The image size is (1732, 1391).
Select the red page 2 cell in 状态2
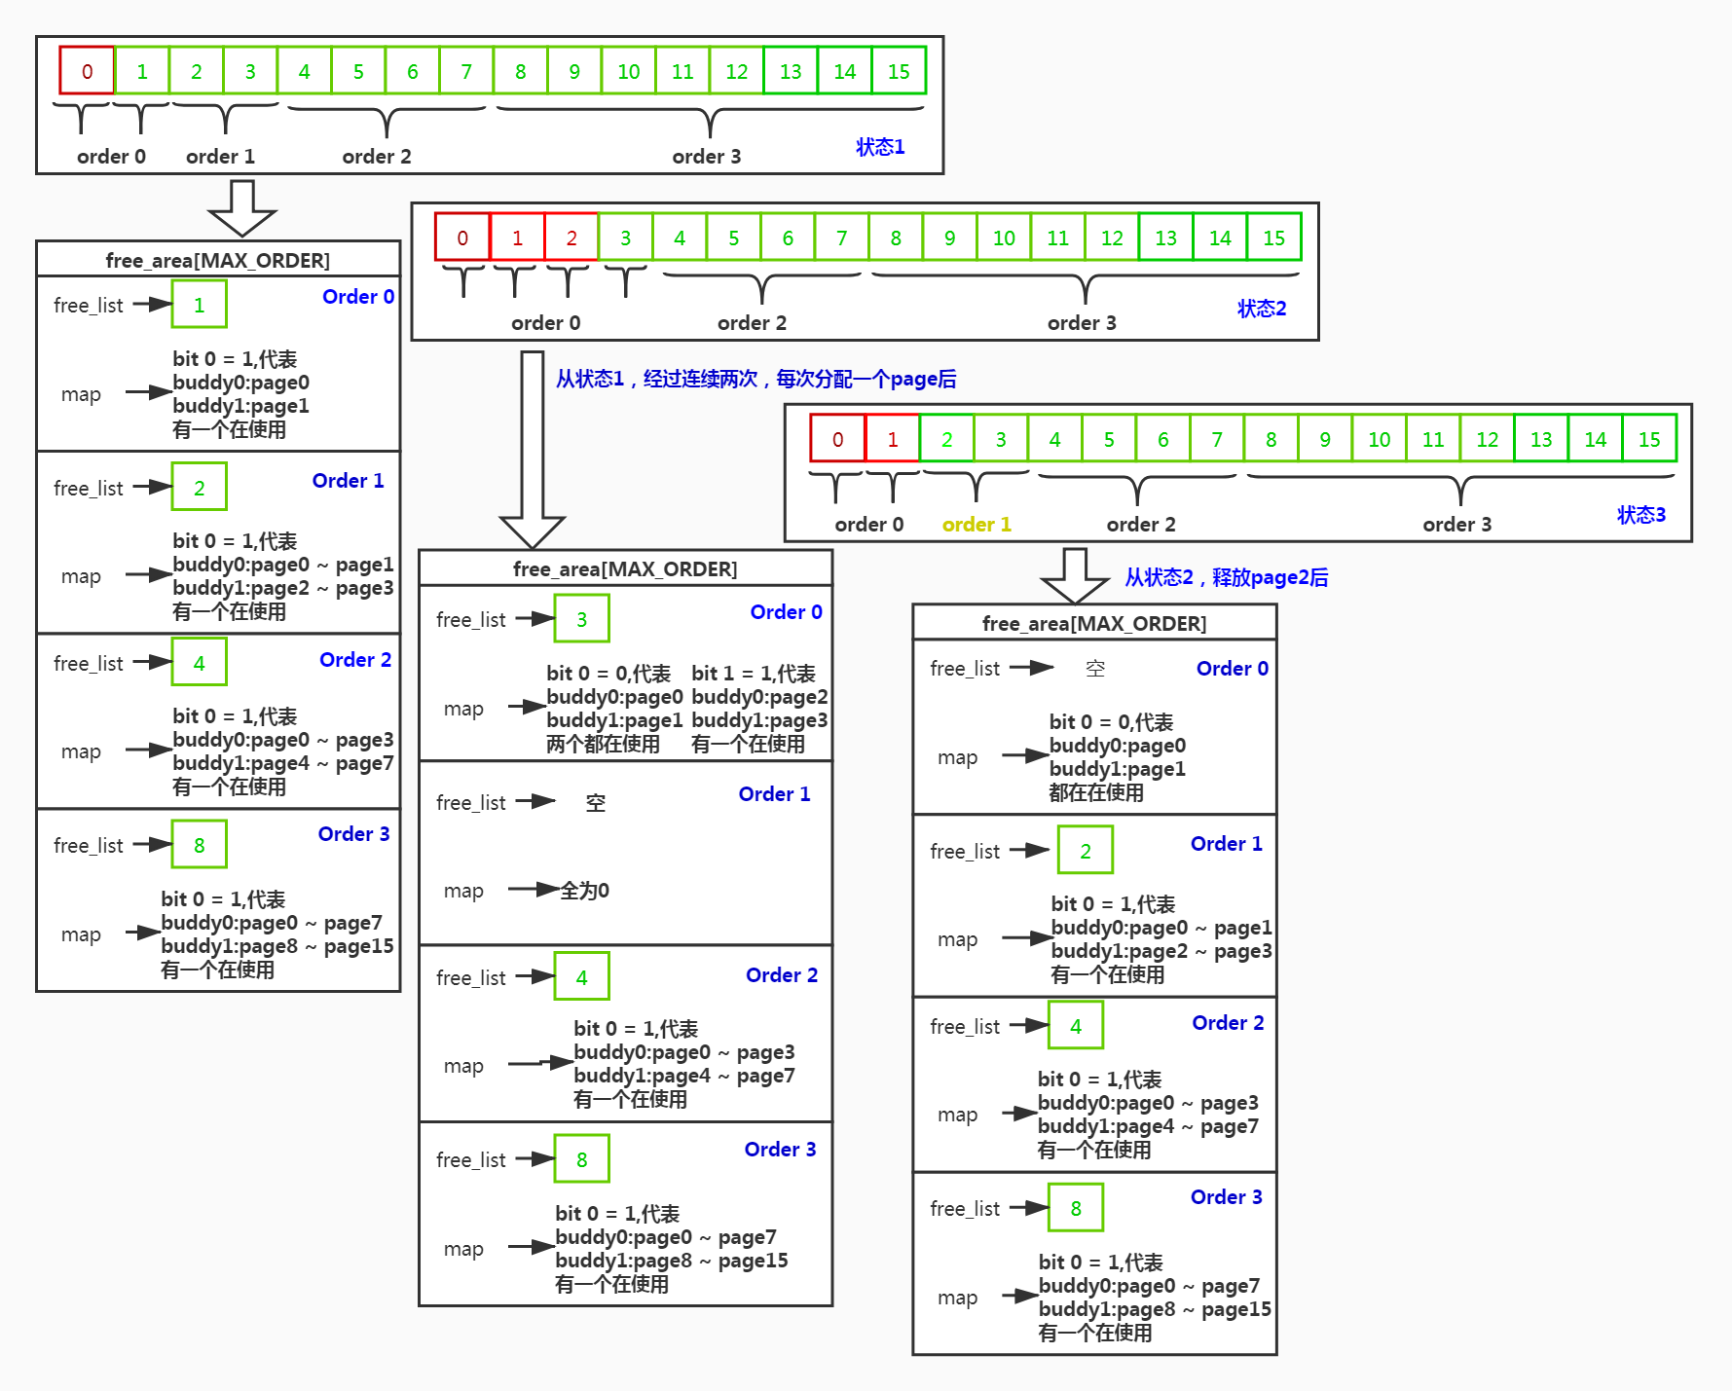click(571, 237)
